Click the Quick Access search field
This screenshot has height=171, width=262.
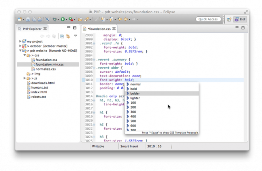(x=208, y=19)
